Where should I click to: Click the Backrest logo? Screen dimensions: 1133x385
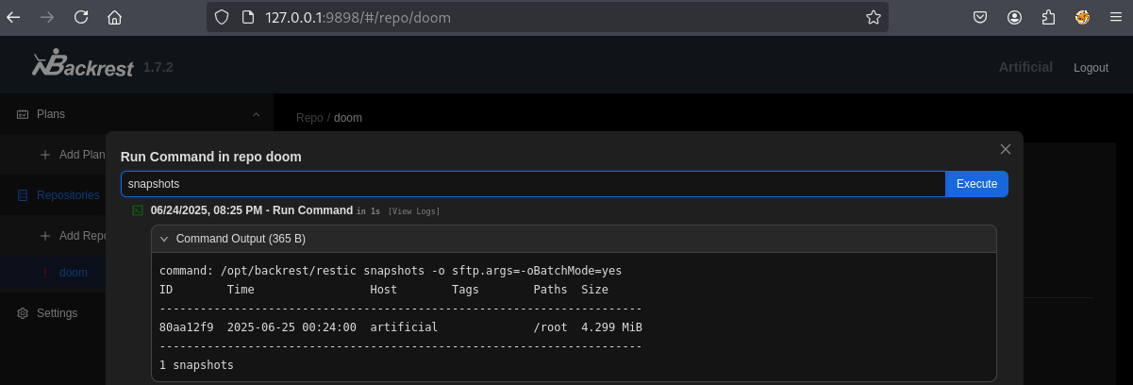pos(82,65)
